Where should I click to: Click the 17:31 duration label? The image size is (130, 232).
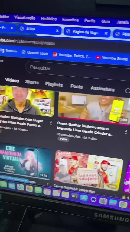(44, 175)
